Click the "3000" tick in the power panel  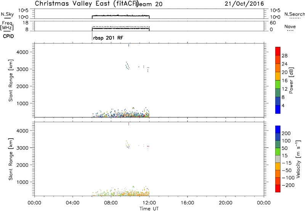click(x=22, y=69)
